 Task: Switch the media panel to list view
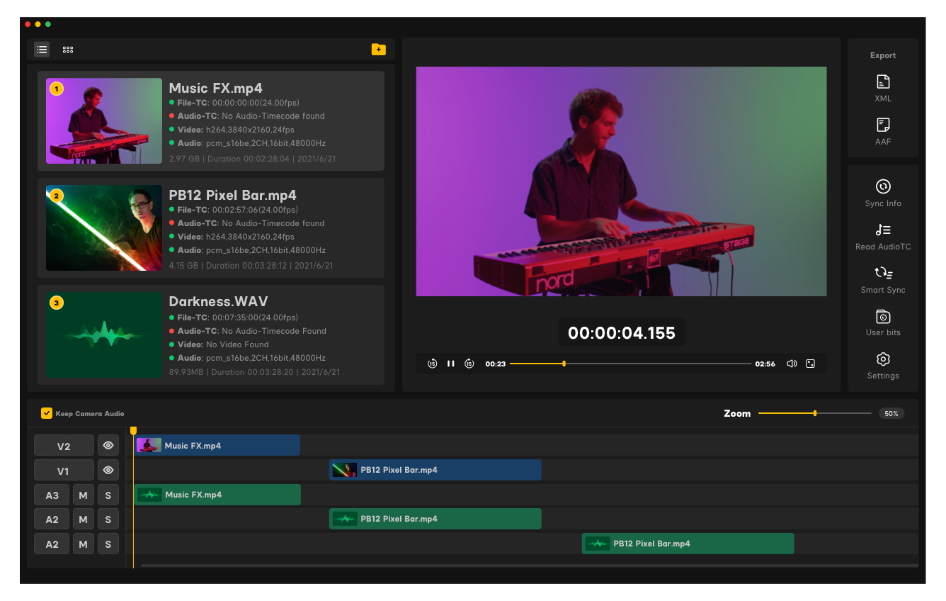(42, 50)
